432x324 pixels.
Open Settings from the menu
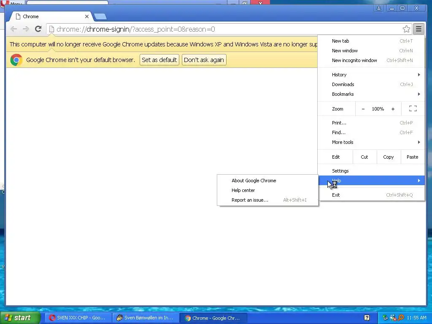[x=371, y=171]
